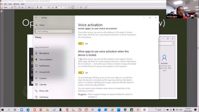Screen dimensions: 199x112
Task: Click the print icon in Adobe Reader toolbar
Action: coord(29,7)
